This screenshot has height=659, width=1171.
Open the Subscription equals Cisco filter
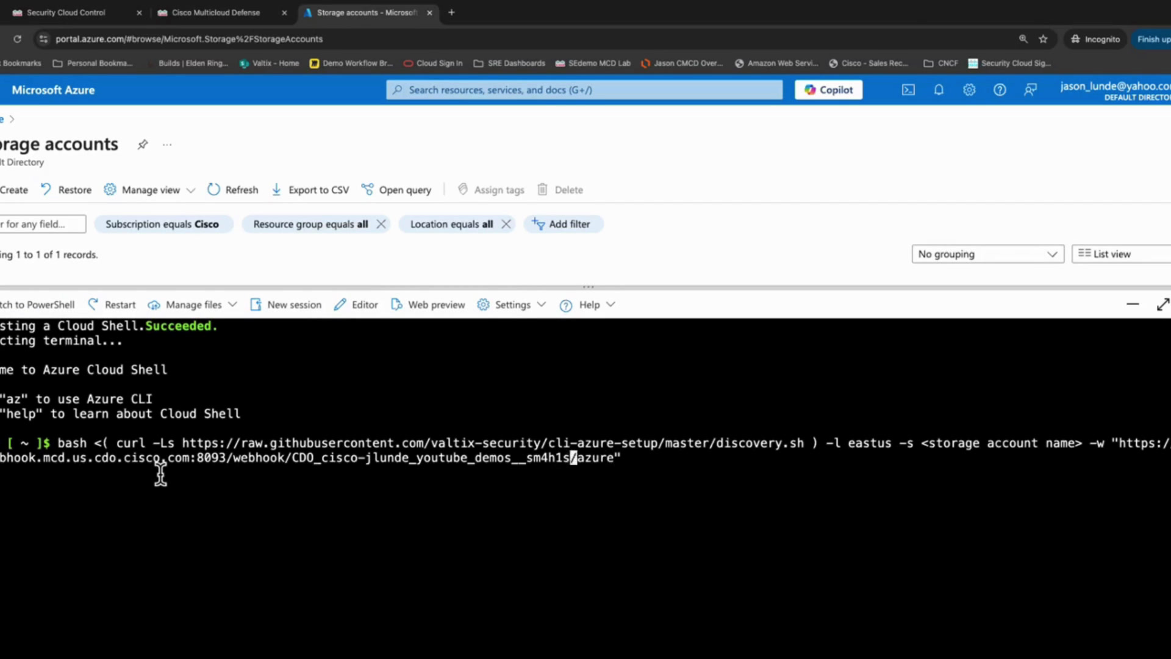click(x=162, y=224)
